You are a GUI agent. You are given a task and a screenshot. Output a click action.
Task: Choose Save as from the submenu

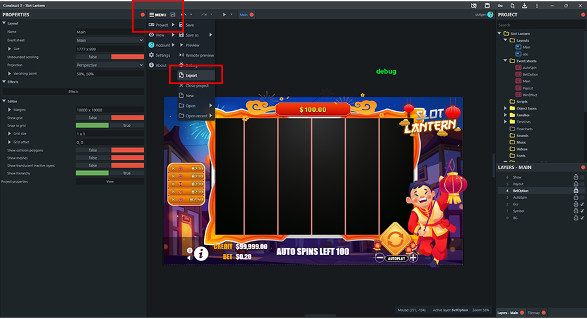click(x=196, y=35)
